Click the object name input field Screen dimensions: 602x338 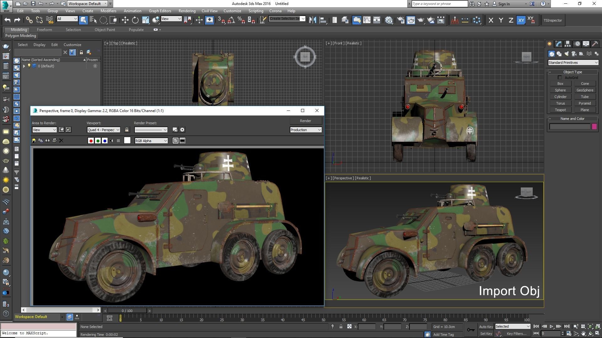pyautogui.click(x=570, y=126)
